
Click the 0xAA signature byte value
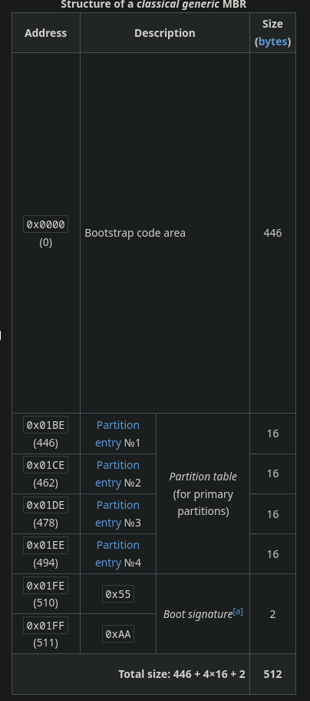(117, 634)
